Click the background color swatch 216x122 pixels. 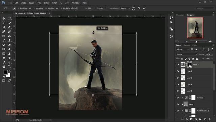coord(9,76)
